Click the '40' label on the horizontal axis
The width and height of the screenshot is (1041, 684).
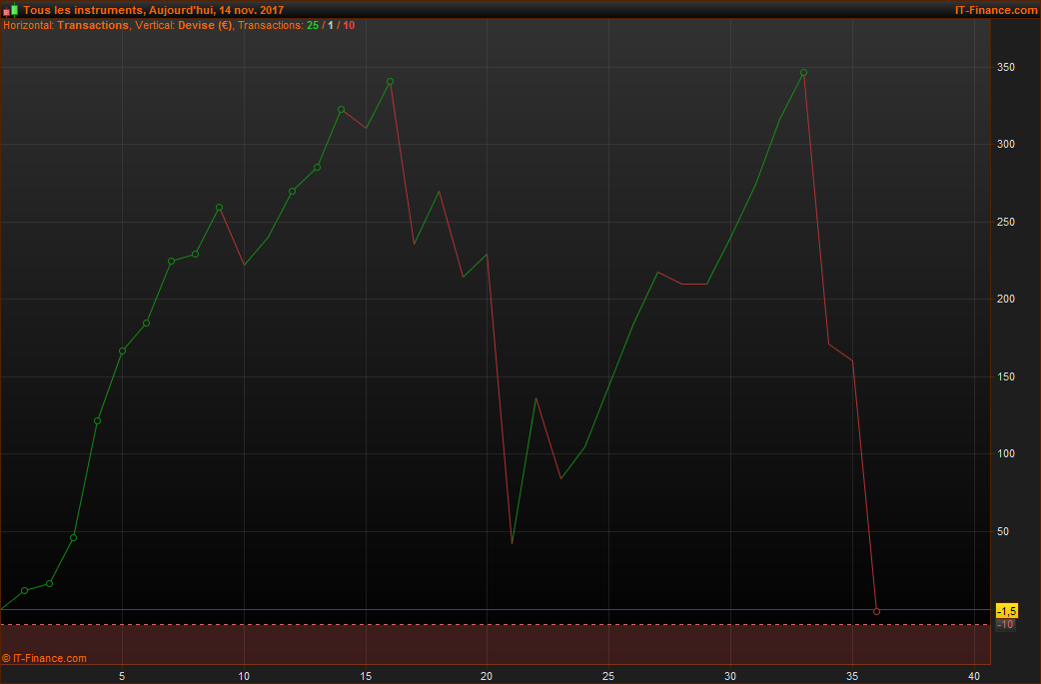point(974,676)
